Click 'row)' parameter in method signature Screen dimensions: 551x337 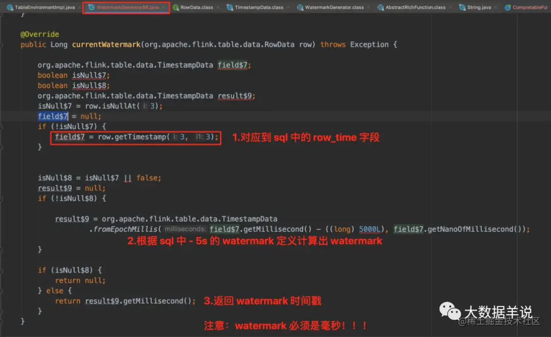(x=307, y=44)
